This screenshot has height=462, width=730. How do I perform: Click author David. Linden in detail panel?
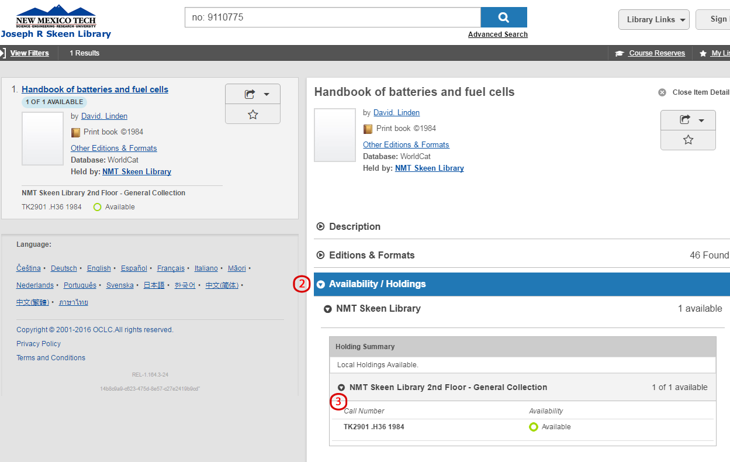(x=396, y=113)
